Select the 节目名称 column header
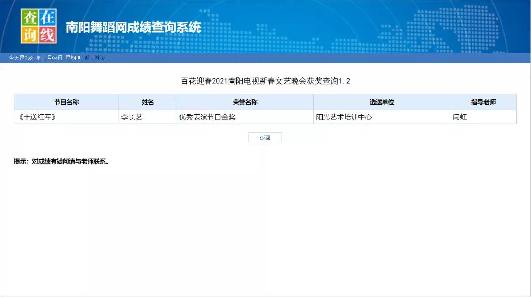Screen dimensions: 531x298 pyautogui.click(x=66, y=102)
